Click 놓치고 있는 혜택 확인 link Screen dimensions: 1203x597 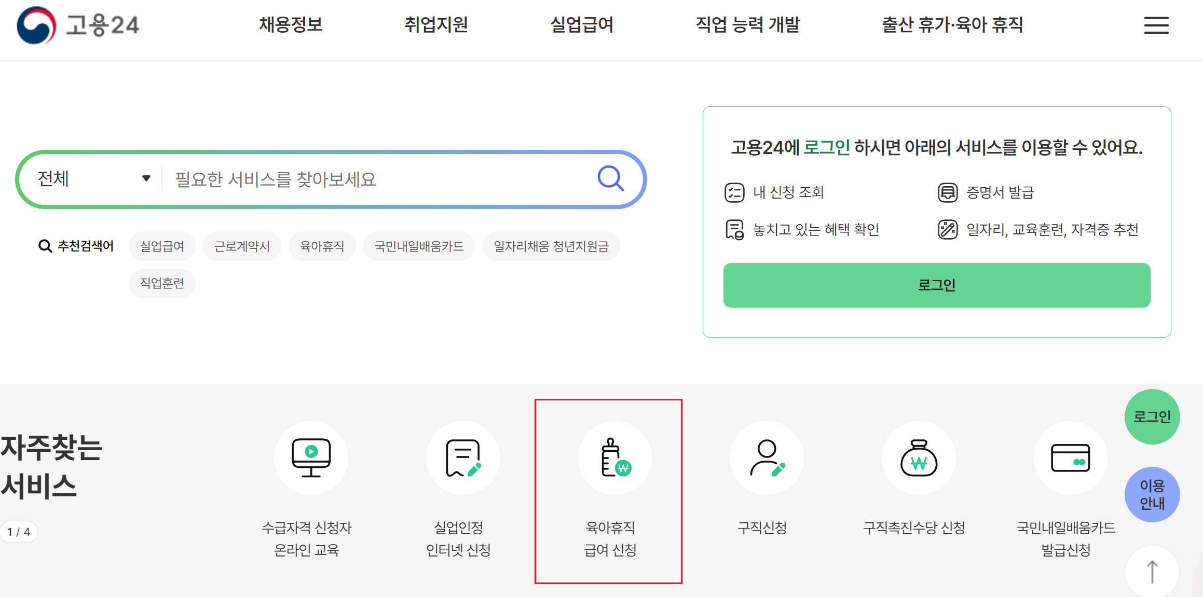pos(815,229)
